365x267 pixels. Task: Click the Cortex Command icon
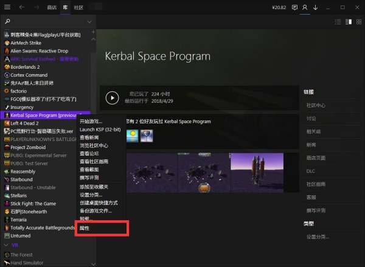point(7,75)
